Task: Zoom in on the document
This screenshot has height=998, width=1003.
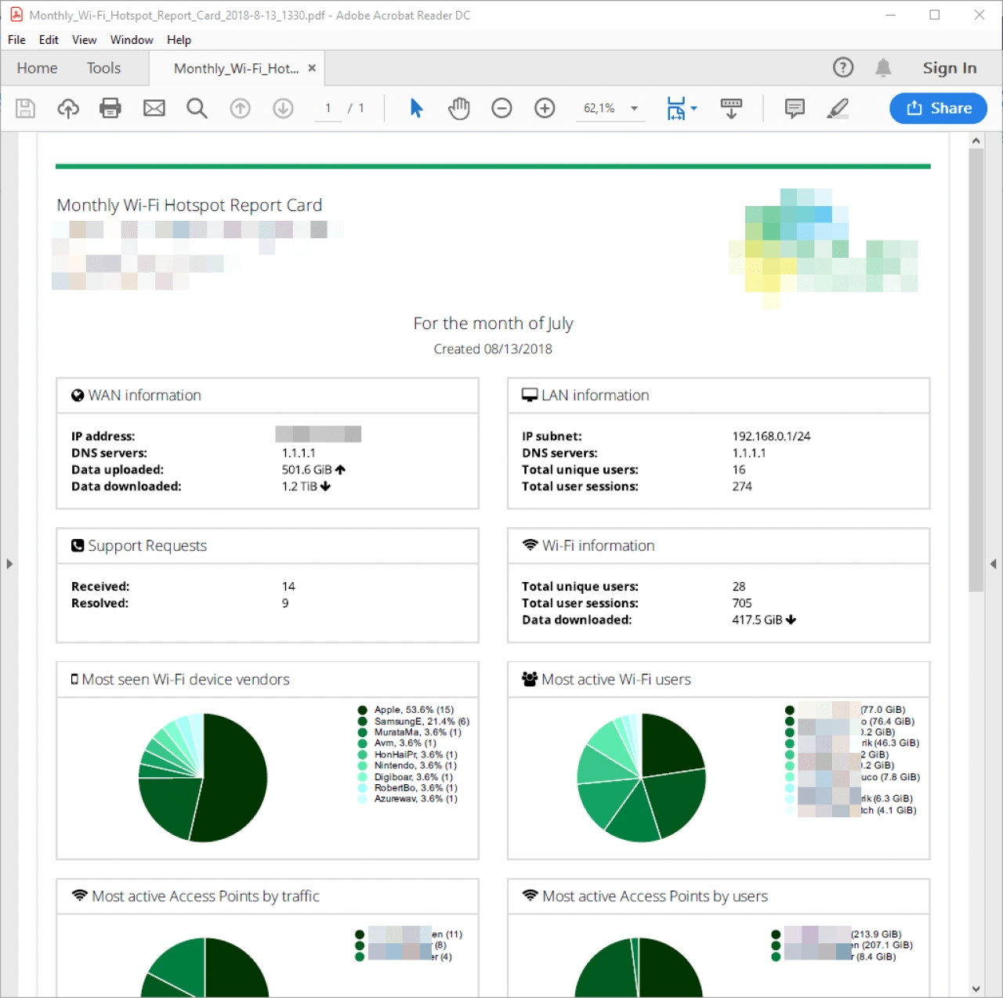Action: tap(545, 108)
